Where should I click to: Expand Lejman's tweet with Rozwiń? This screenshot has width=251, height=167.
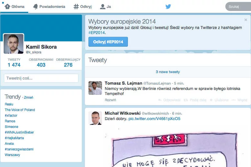pos(110,100)
